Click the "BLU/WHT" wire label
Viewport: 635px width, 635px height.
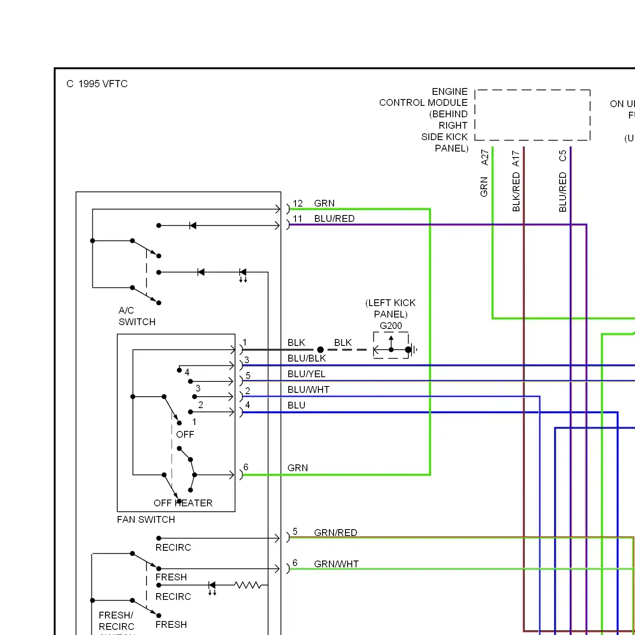pos(308,389)
